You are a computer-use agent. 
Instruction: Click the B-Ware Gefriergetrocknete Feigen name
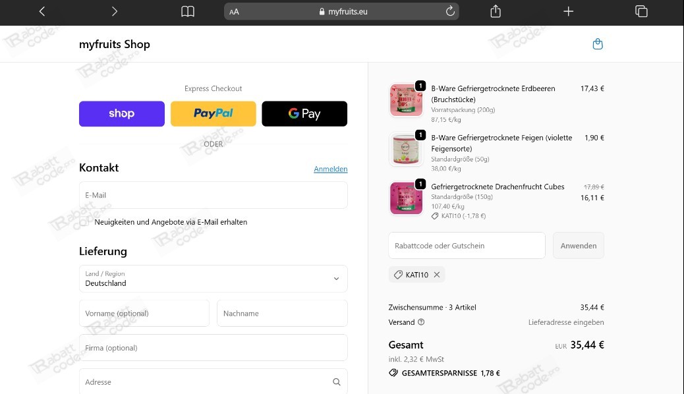pos(501,143)
